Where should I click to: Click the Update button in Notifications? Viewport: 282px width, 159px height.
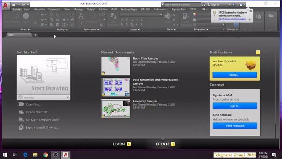(x=235, y=75)
